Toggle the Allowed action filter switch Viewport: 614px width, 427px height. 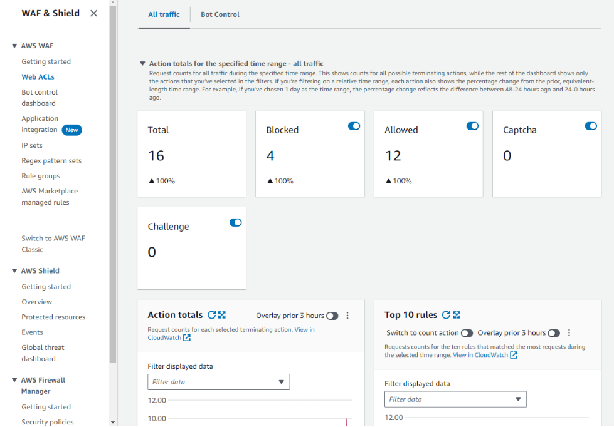point(472,126)
